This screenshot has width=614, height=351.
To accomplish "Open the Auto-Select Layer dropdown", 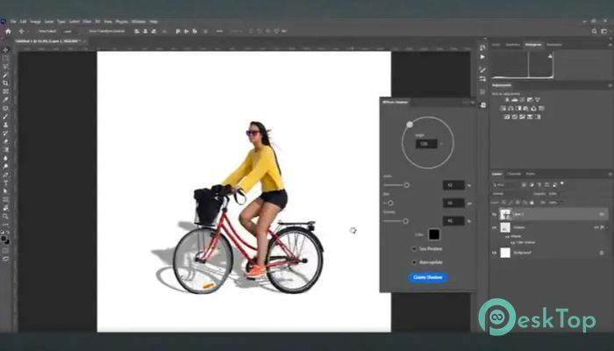I will click(x=68, y=32).
